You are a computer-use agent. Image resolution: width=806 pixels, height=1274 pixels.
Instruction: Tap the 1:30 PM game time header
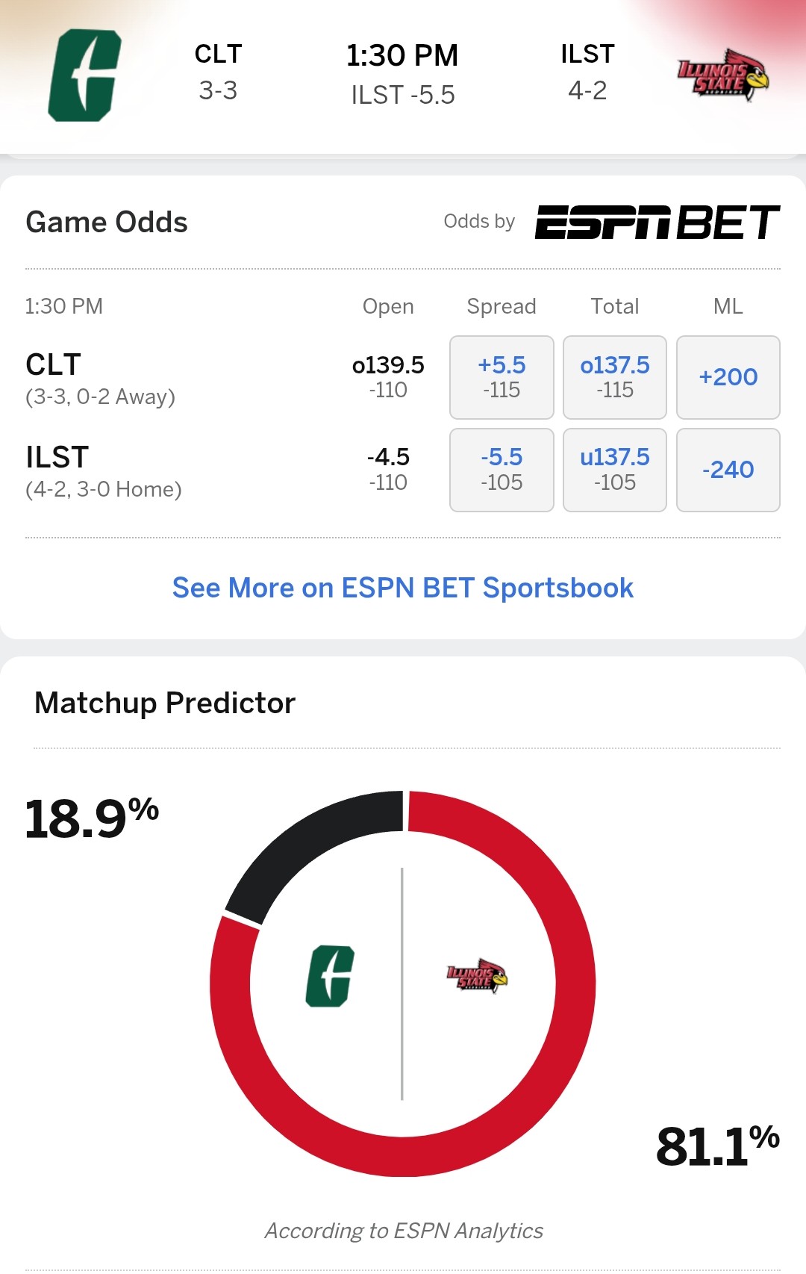coord(402,56)
